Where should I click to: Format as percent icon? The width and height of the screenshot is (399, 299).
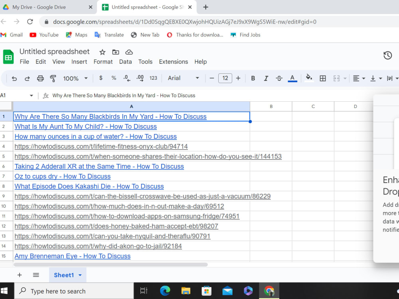114,78
